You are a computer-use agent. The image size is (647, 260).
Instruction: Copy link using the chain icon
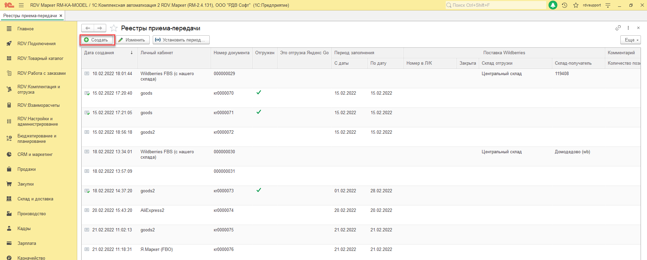(x=618, y=28)
